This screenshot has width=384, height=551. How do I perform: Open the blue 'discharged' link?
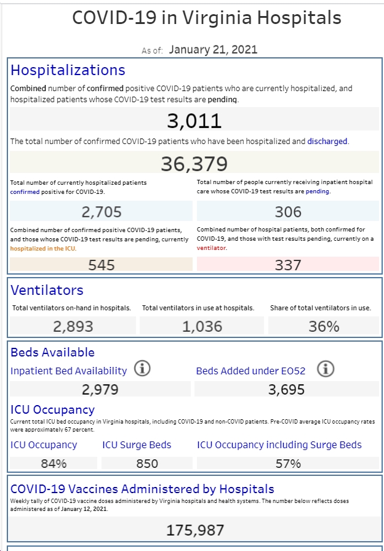click(x=327, y=141)
